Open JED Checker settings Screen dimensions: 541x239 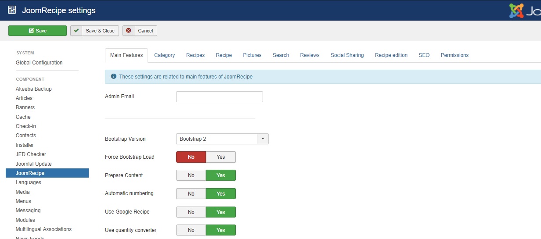pyautogui.click(x=31, y=154)
